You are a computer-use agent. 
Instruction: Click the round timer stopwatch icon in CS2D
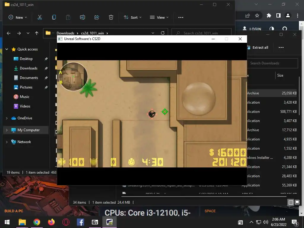(132, 162)
